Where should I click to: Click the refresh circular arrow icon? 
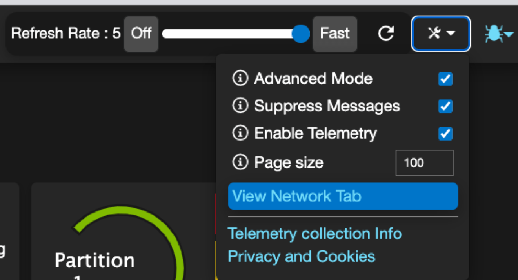pos(385,33)
